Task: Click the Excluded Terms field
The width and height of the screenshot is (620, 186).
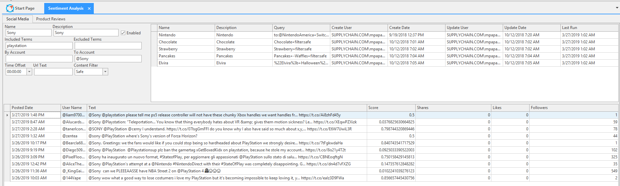Action: point(108,46)
